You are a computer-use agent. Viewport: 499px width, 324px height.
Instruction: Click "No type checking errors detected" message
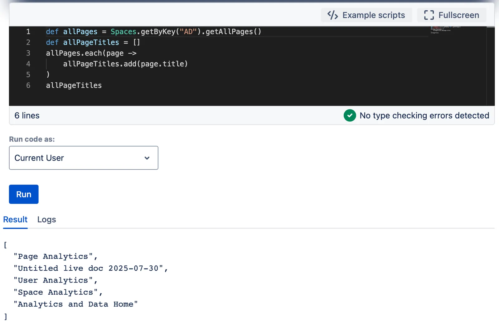coord(424,115)
